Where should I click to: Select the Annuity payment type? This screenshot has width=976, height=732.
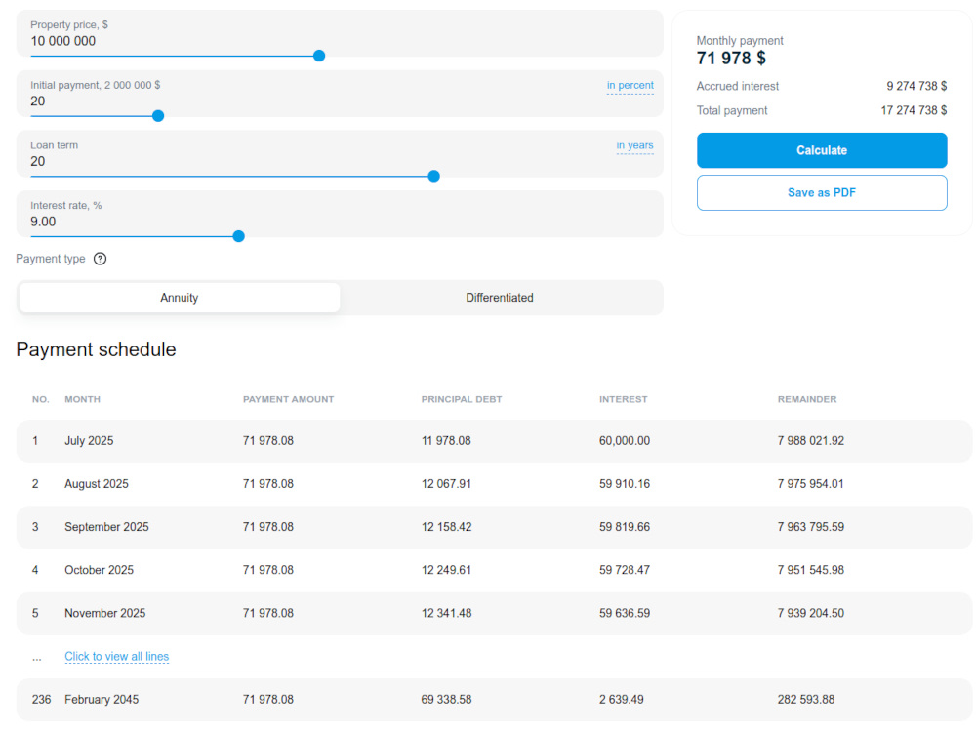(x=180, y=298)
